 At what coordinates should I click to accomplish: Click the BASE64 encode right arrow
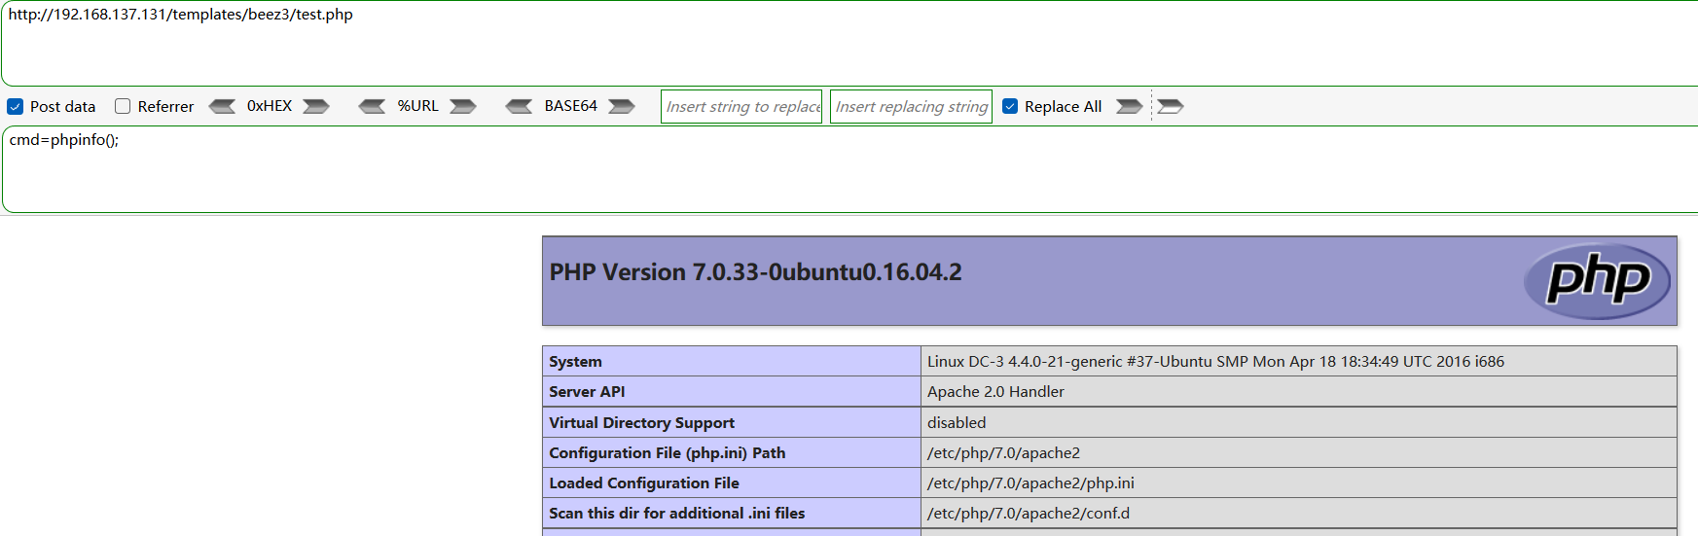tap(622, 106)
